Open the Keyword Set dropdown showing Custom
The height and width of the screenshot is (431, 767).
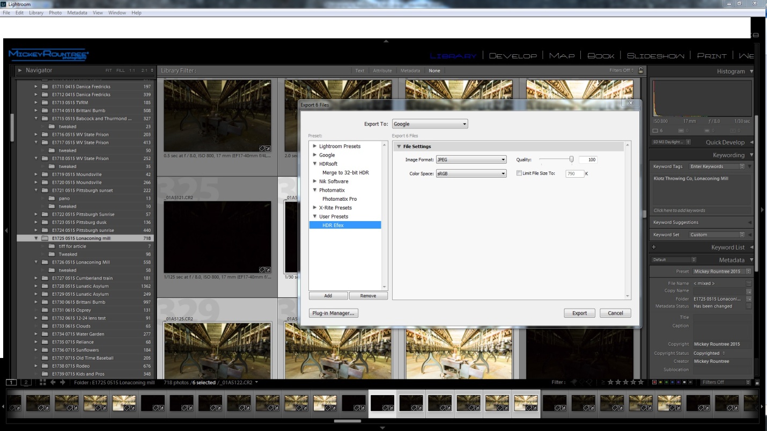pos(717,235)
